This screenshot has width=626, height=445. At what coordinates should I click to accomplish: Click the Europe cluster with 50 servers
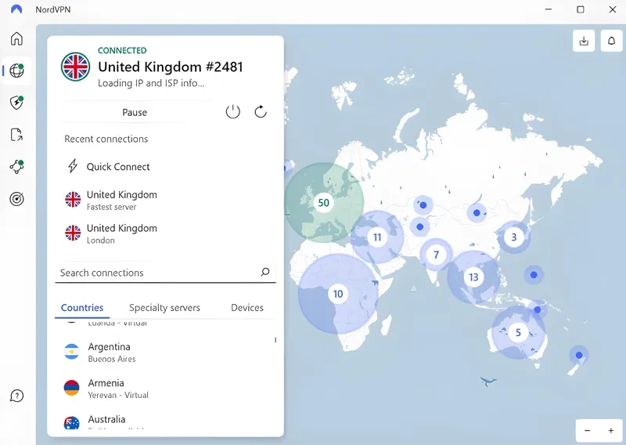(x=324, y=203)
